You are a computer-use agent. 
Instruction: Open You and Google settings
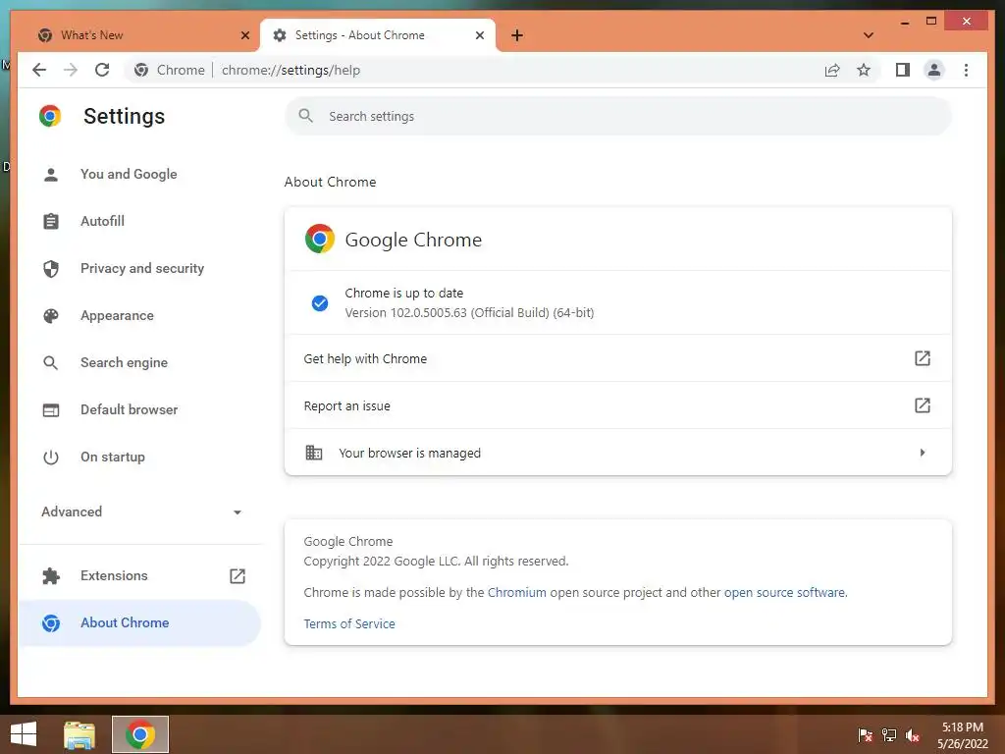tap(129, 174)
